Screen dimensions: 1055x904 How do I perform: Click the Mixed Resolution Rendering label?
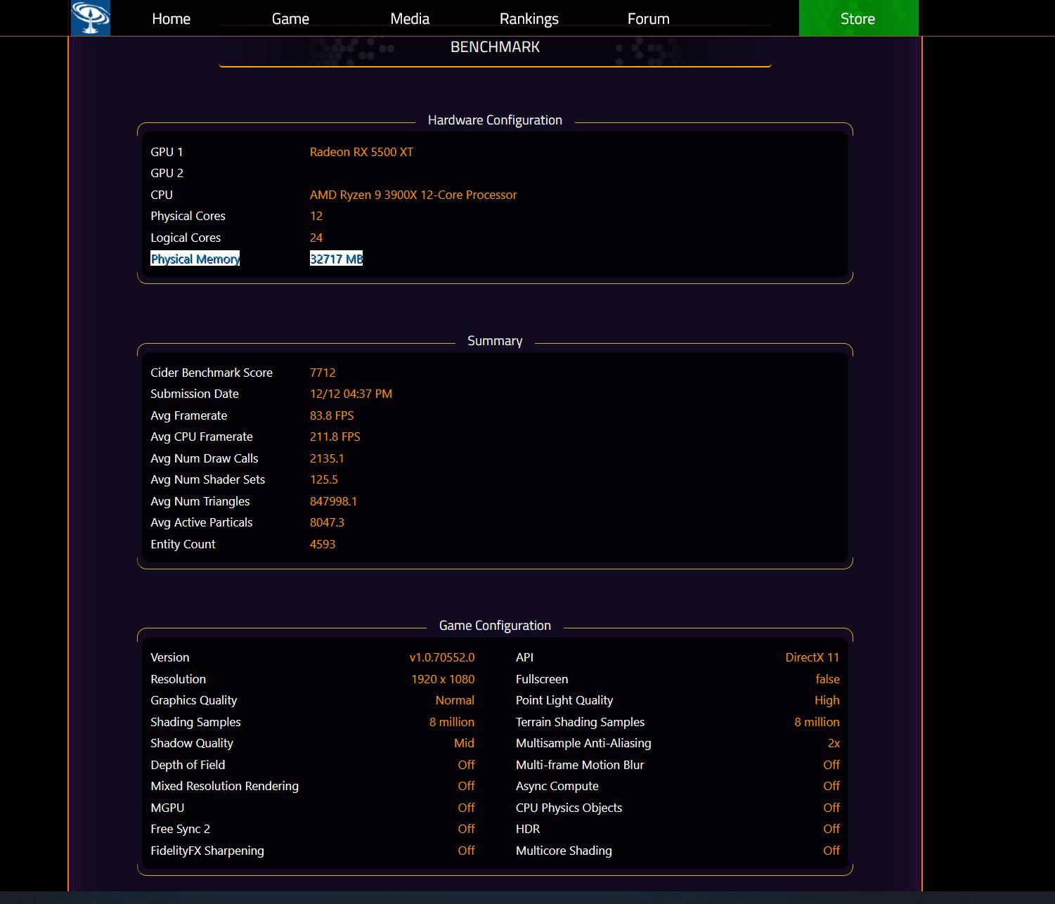pyautogui.click(x=224, y=786)
